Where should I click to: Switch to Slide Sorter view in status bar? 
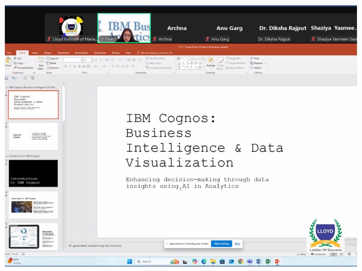click(342, 254)
